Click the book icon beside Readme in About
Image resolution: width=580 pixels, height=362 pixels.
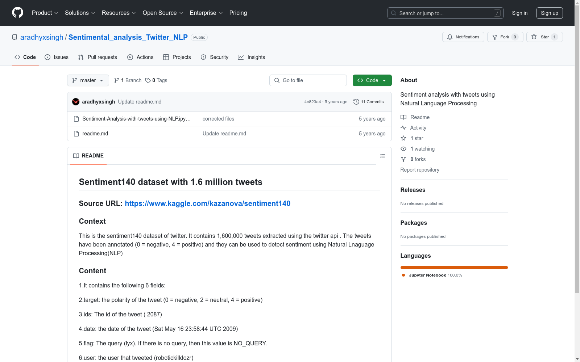tap(403, 117)
